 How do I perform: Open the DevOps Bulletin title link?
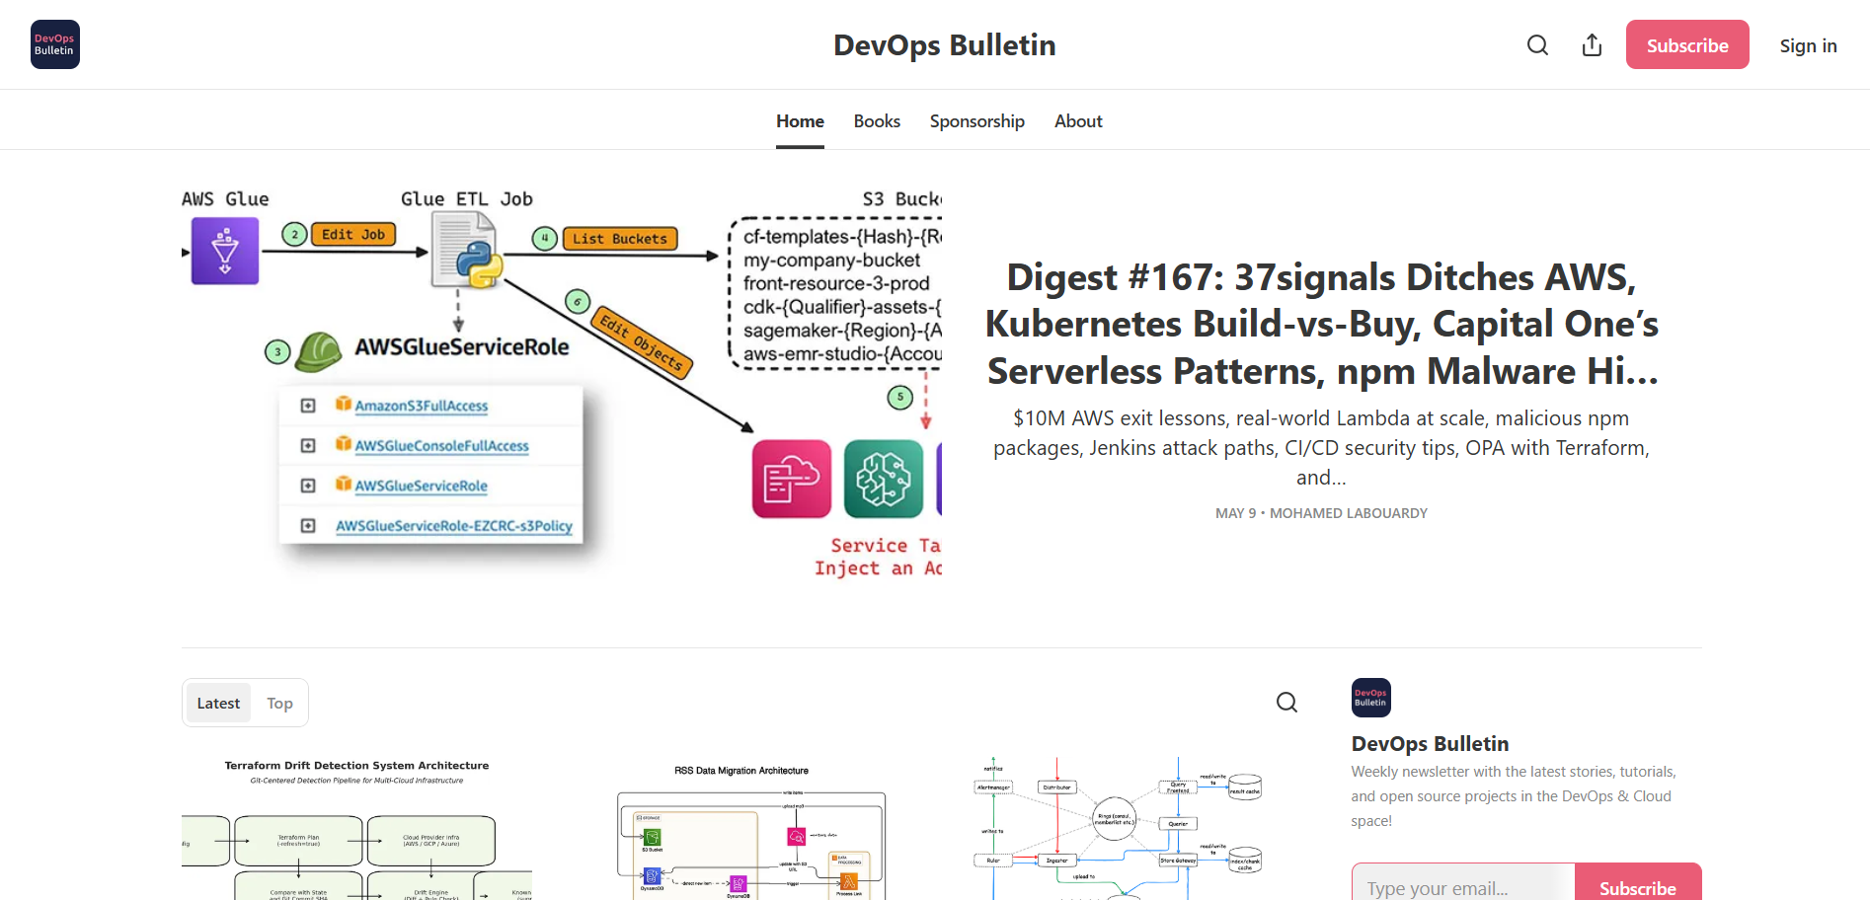click(945, 45)
